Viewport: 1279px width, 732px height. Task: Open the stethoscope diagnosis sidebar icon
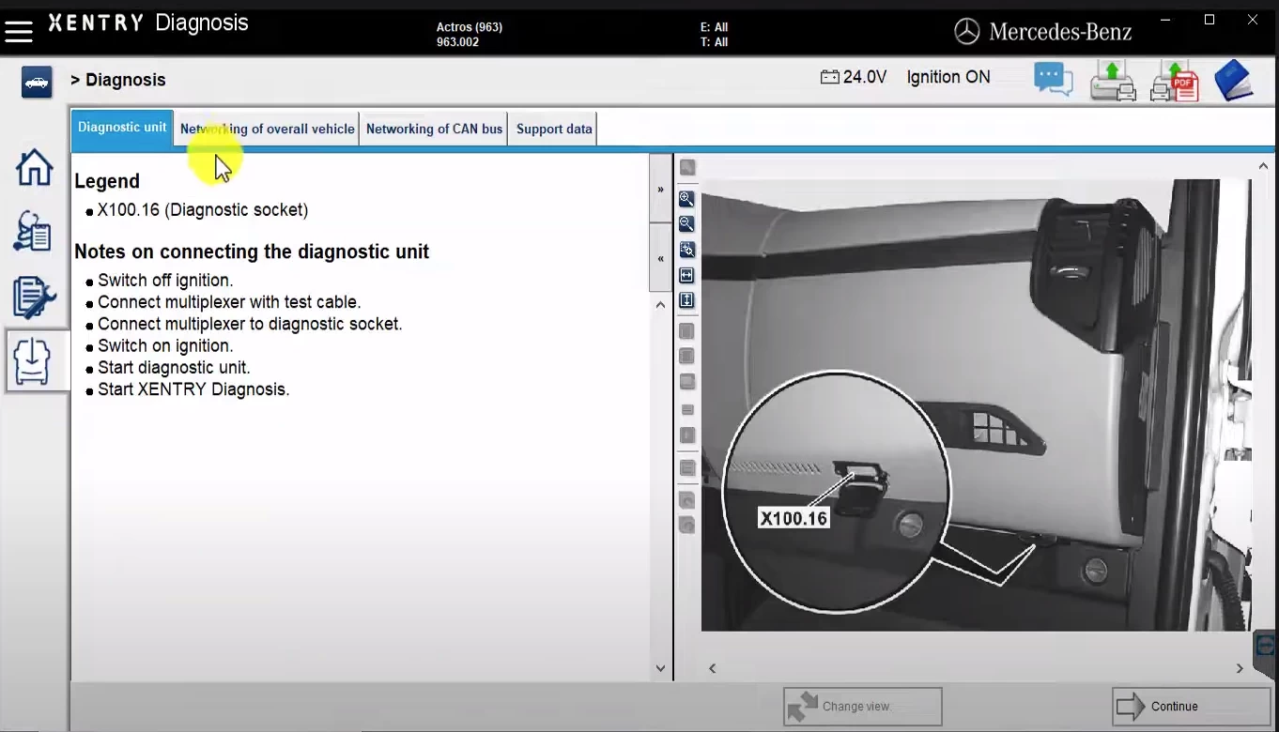pos(34,231)
